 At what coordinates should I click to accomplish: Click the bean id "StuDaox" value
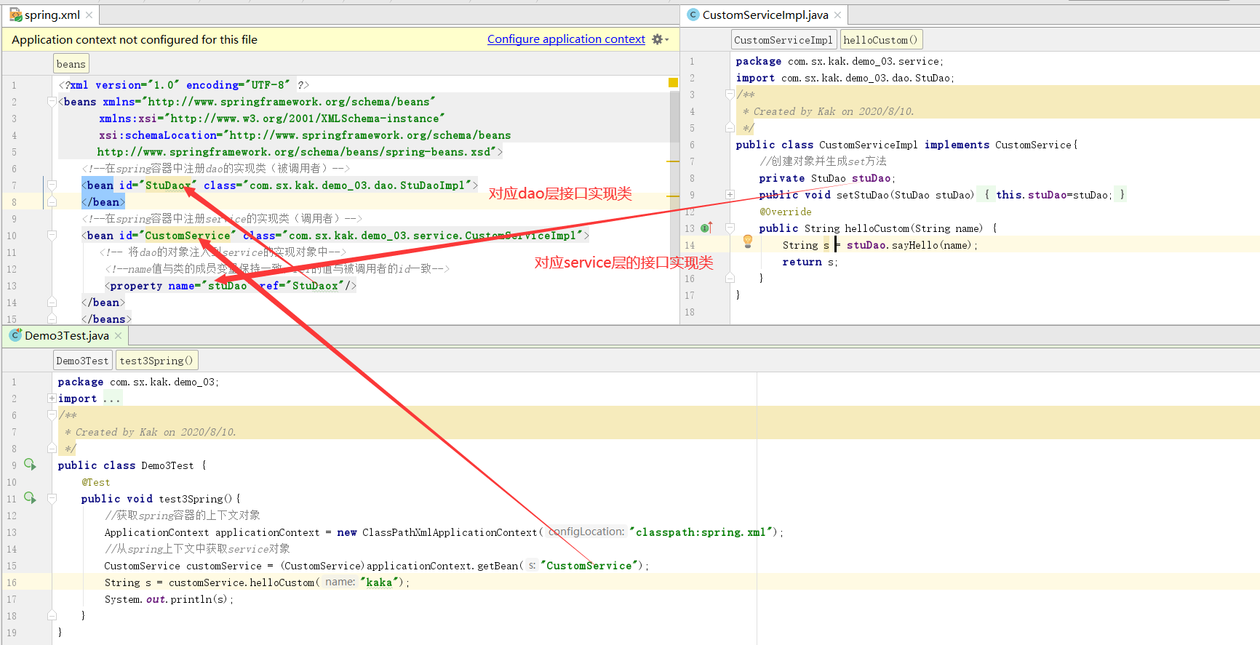tap(168, 185)
